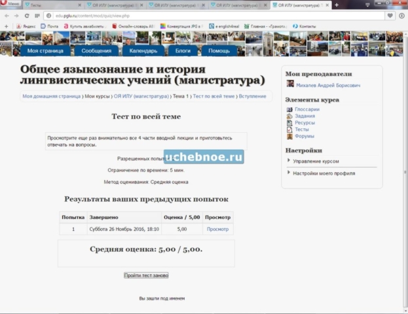Open the Opera Меню button
Screen dimensions: 408x314
point(10,5)
